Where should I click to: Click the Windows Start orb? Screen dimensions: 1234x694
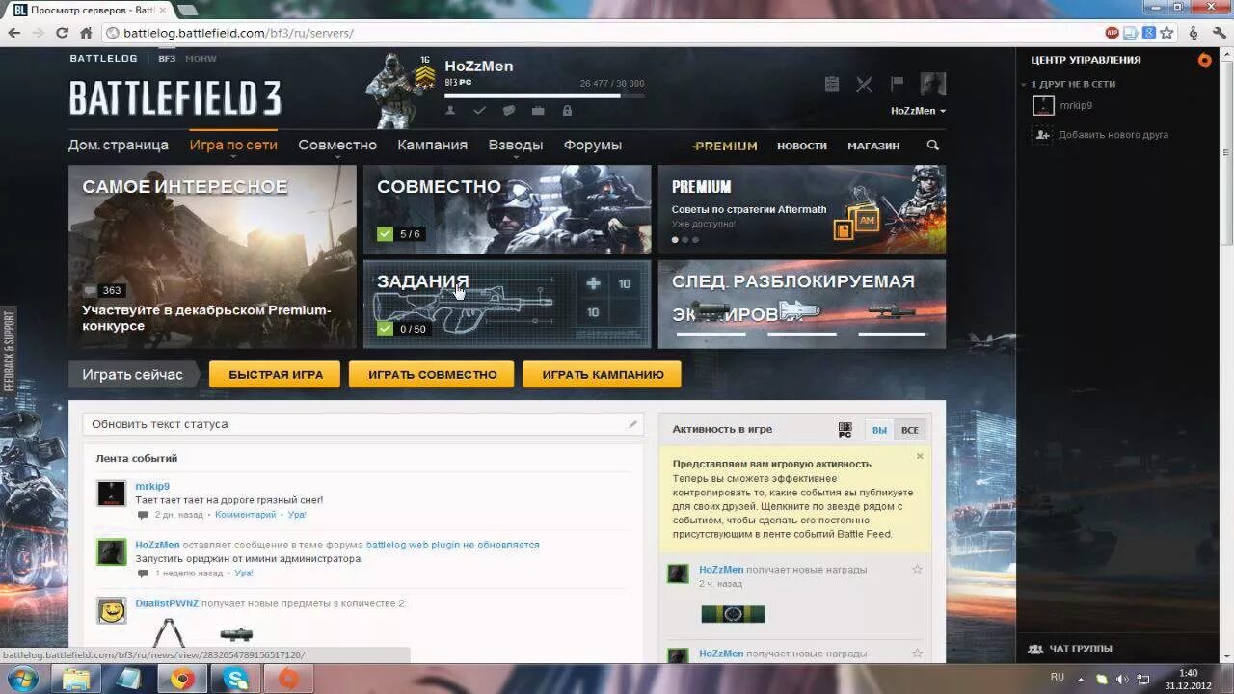click(23, 679)
